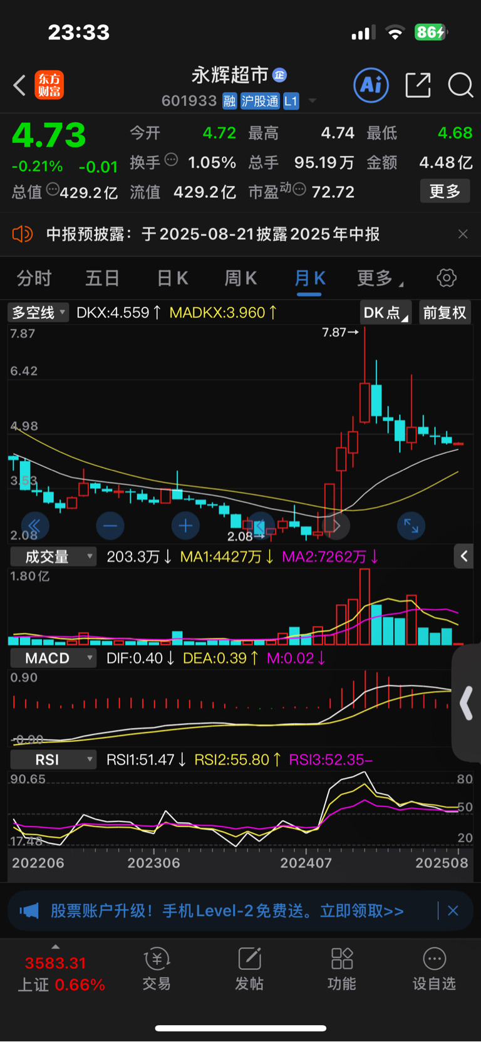Tap the back arrow icon
The height and width of the screenshot is (1042, 481).
coord(19,85)
